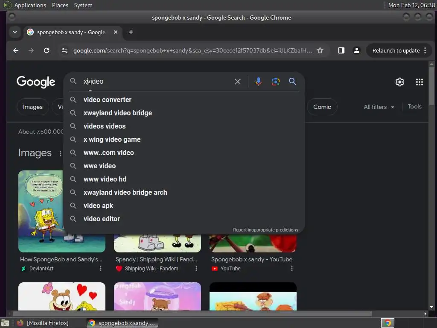Click Relaunch to update button
Viewport: 437px width, 328px height.
(396, 50)
